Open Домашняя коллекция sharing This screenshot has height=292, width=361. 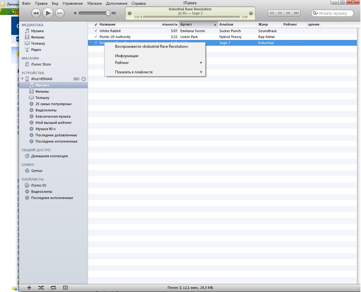coord(49,156)
